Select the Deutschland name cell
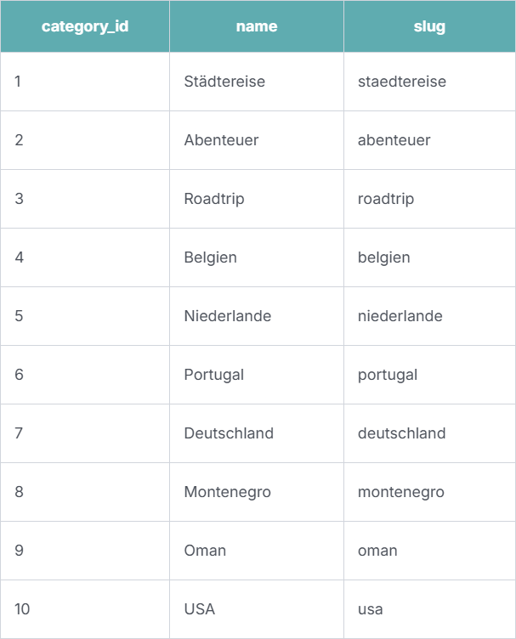 click(x=229, y=433)
